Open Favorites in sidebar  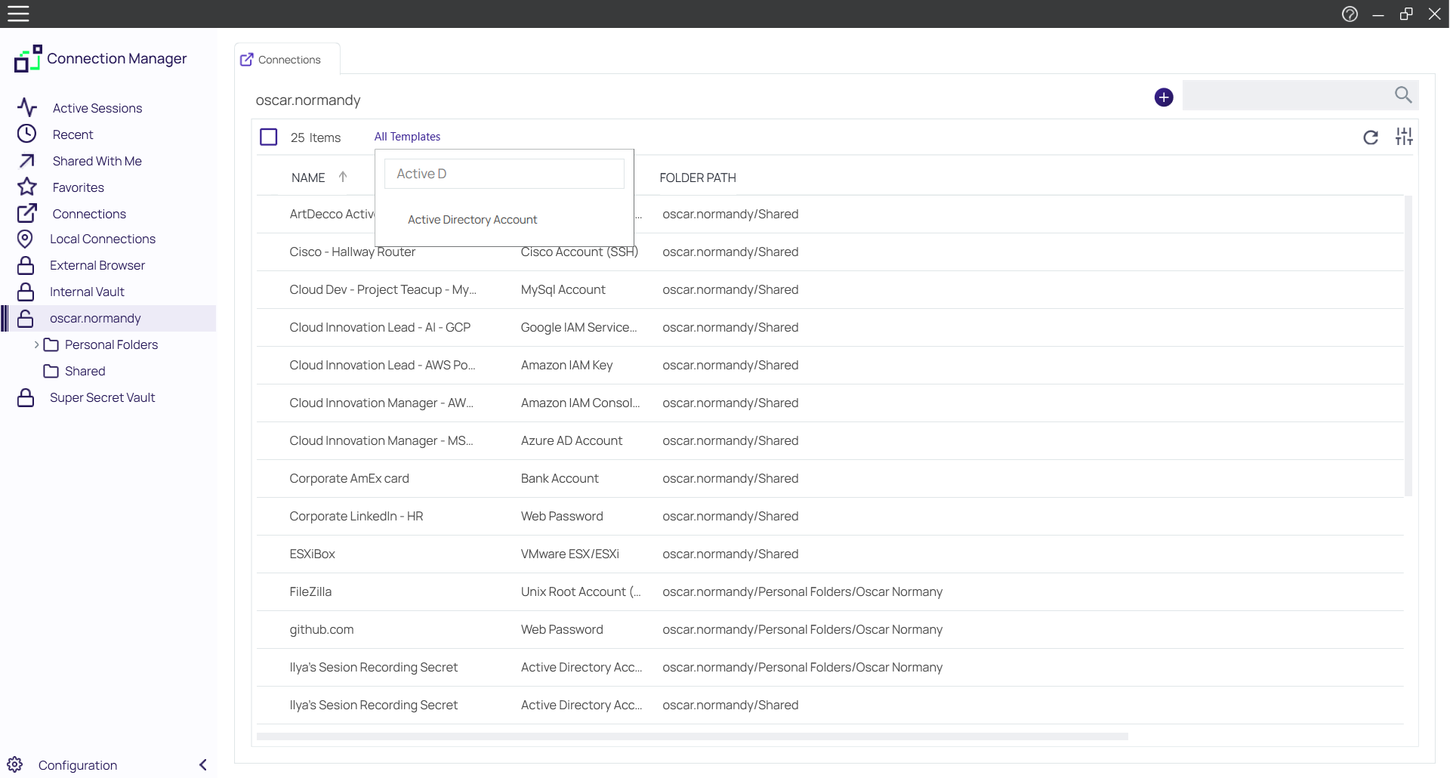click(x=78, y=187)
